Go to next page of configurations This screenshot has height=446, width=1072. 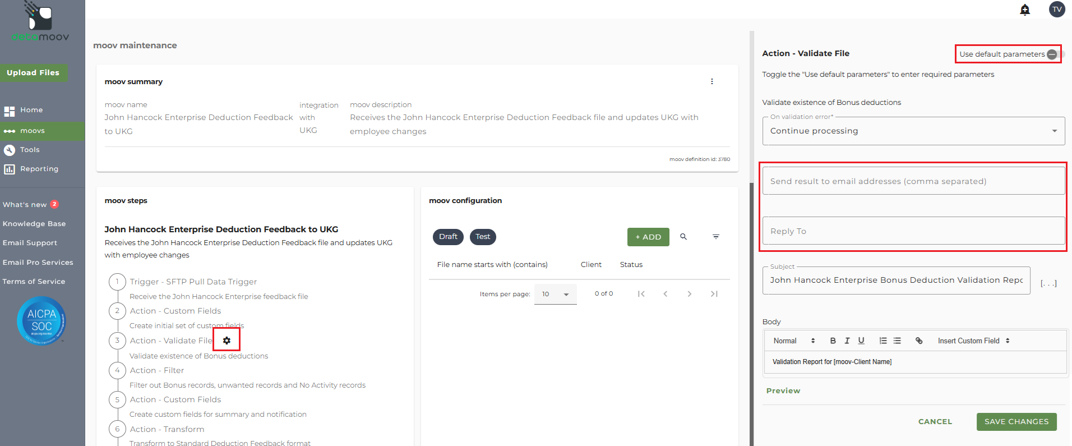[690, 294]
